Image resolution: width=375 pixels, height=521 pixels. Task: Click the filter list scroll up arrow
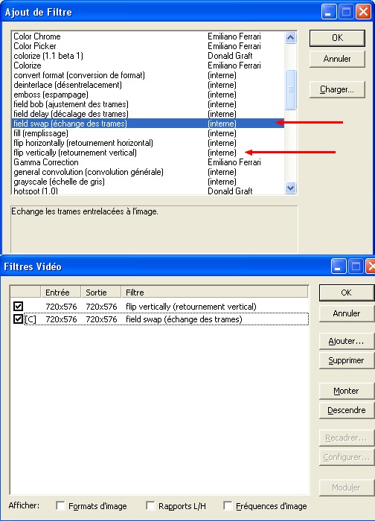coord(290,37)
